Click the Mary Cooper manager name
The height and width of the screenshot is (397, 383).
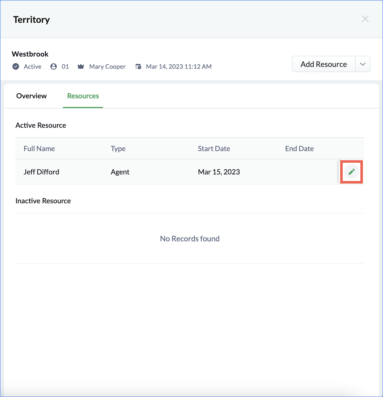click(x=107, y=66)
